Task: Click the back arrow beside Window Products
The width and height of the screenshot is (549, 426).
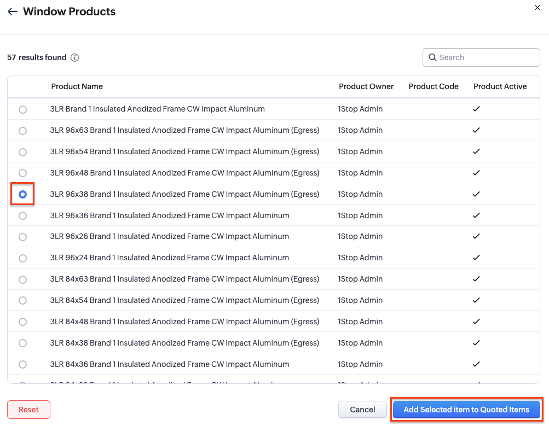Action: 12,11
